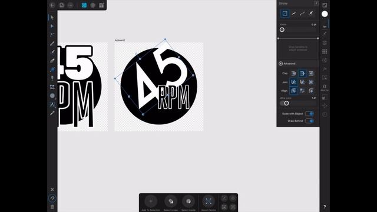377x212 pixels.
Task: Click the RPM text on Artboard2
Action: (x=174, y=97)
